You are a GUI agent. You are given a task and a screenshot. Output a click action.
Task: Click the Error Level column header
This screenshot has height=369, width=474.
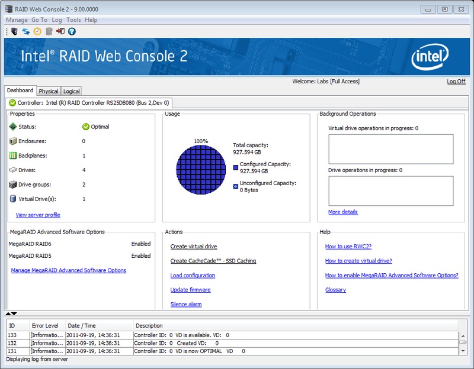(46, 326)
